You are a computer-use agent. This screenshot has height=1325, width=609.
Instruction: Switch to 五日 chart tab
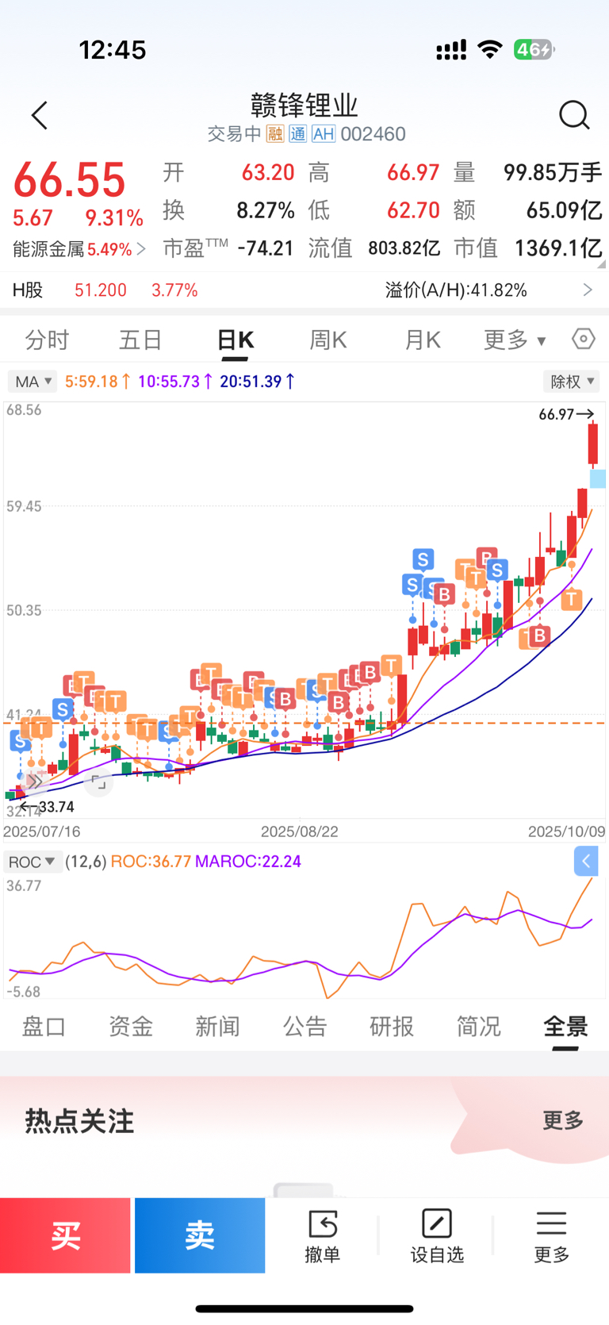coord(140,340)
